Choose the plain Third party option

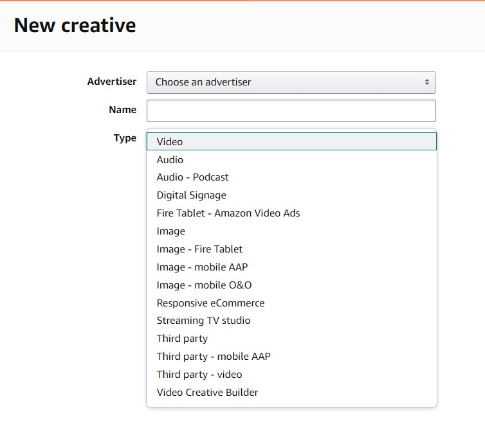click(x=182, y=339)
